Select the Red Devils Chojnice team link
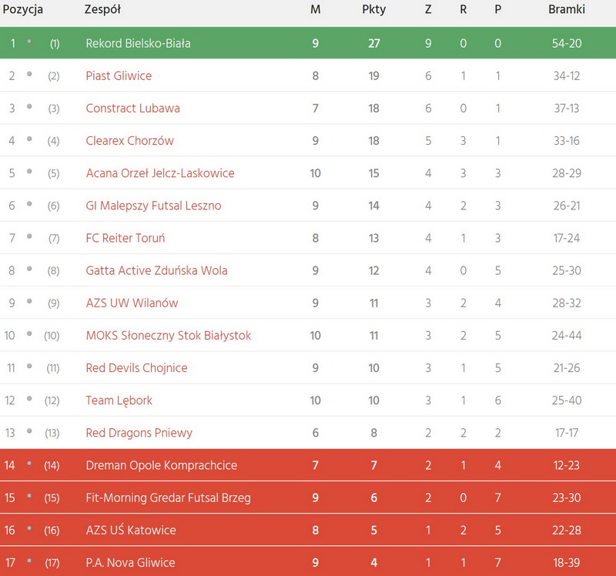The width and height of the screenshot is (616, 576). [x=136, y=368]
